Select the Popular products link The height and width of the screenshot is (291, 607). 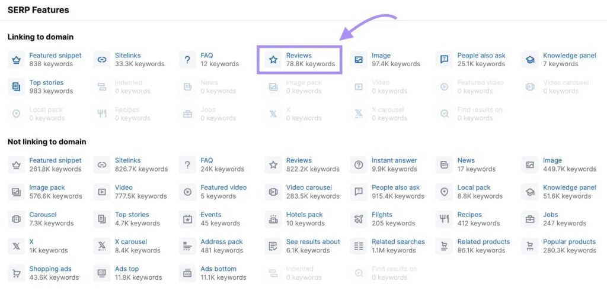tap(569, 242)
